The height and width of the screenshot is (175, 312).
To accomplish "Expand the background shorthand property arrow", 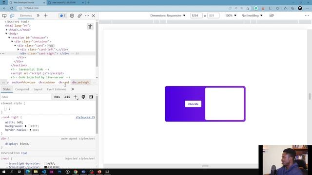I will (x=26, y=126).
